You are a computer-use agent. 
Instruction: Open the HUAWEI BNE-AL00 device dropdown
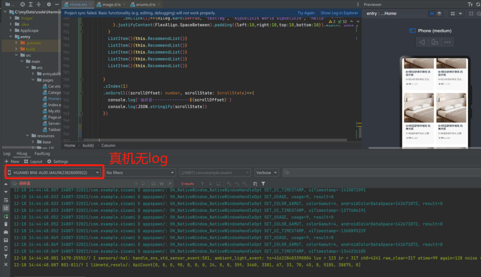pyautogui.click(x=54, y=173)
